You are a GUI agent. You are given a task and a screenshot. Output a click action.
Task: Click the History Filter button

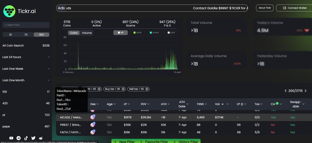pyautogui.click(x=186, y=141)
